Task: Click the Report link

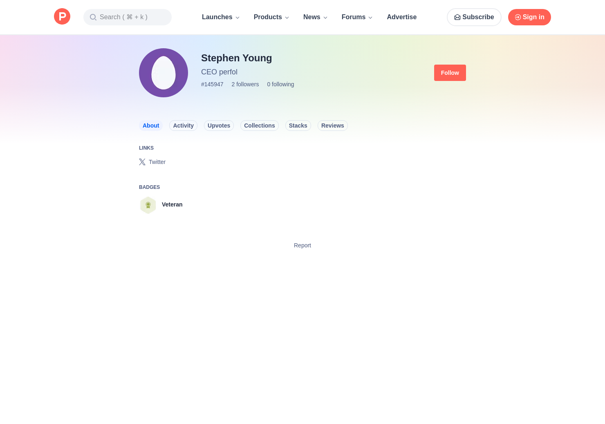Action: click(302, 245)
